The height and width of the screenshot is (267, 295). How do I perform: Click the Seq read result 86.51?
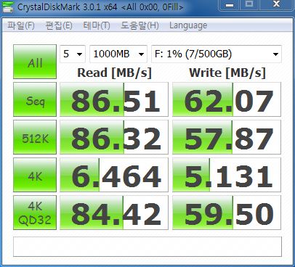pyautogui.click(x=114, y=99)
